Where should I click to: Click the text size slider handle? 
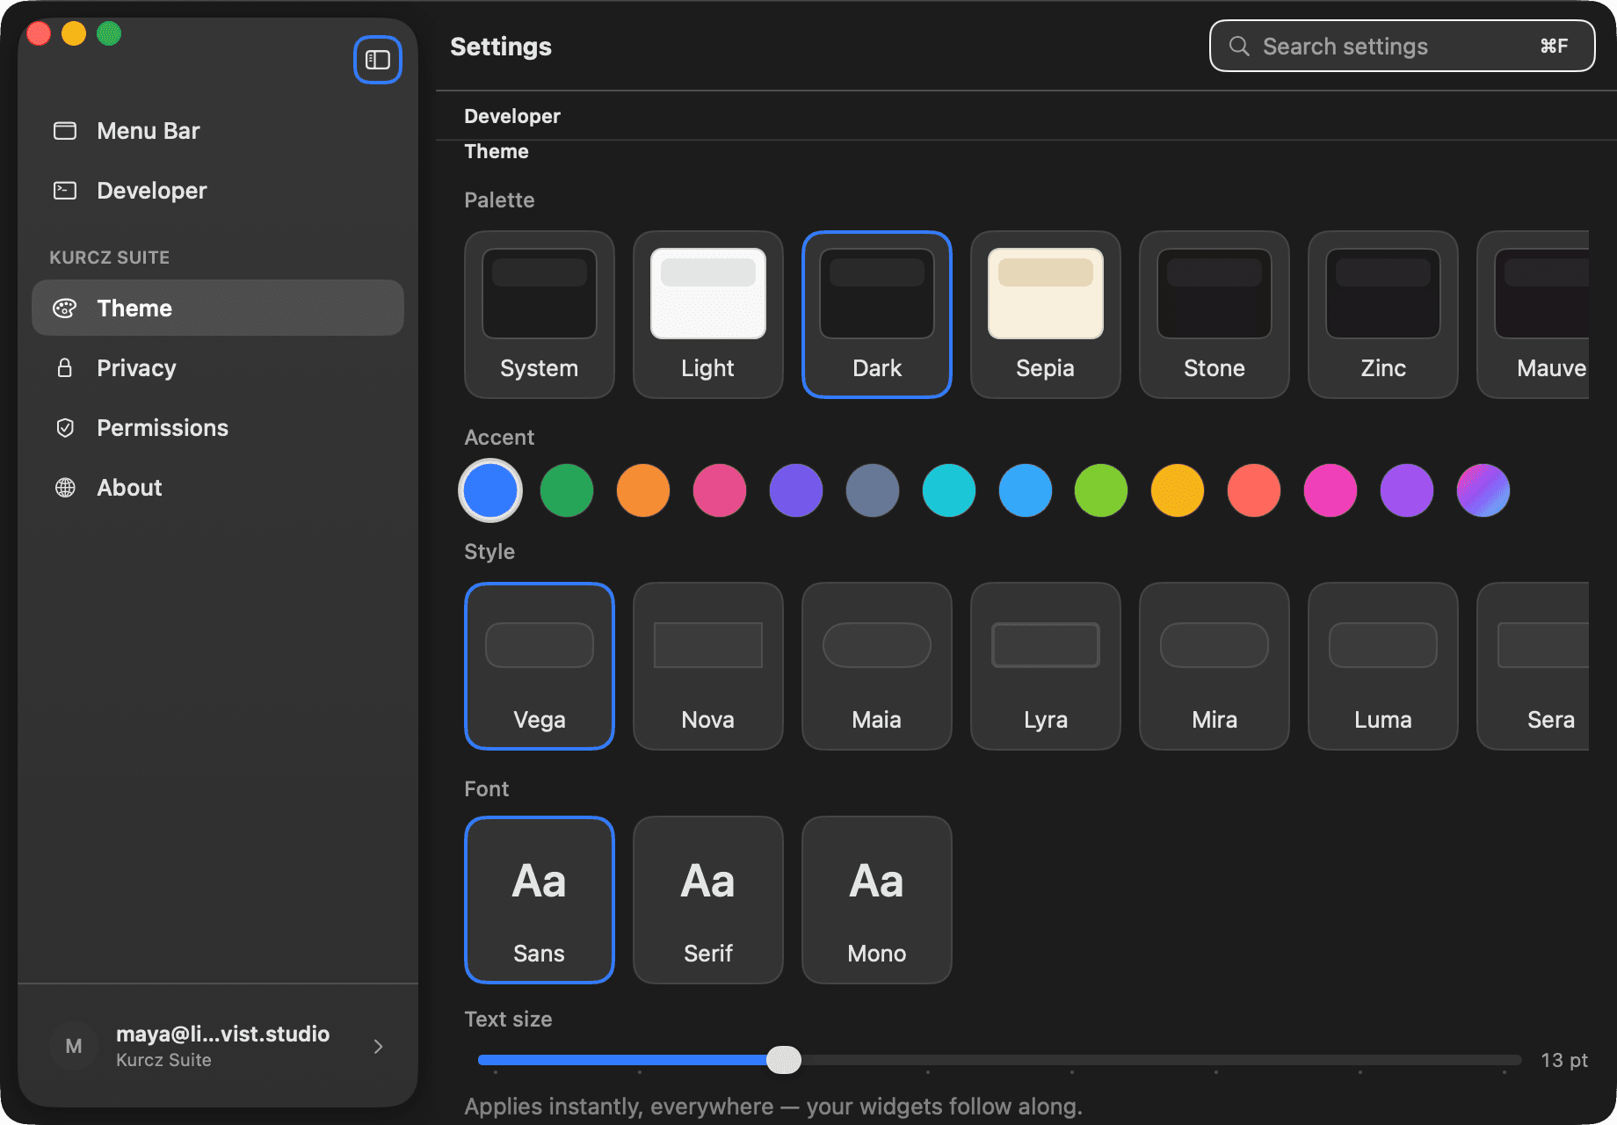[784, 1060]
